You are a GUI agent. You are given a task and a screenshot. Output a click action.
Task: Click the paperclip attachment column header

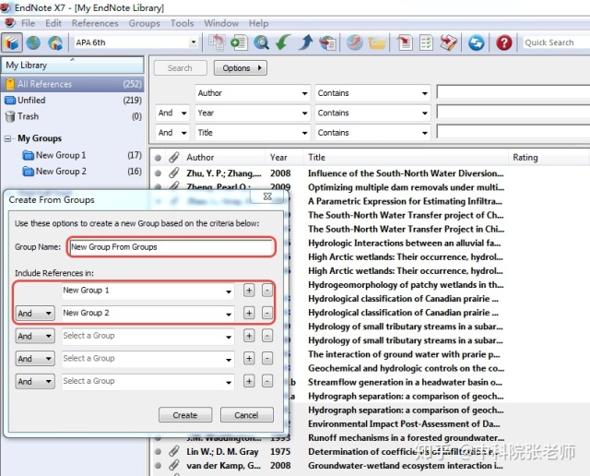173,158
